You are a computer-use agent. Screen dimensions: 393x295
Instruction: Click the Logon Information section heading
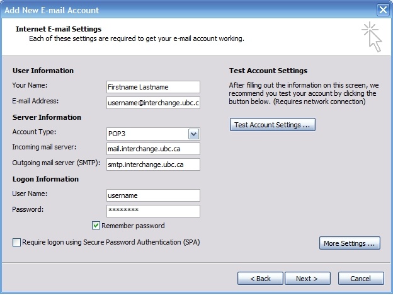45,179
